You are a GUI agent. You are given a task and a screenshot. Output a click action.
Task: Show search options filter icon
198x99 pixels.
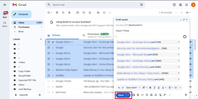pos(142,5)
